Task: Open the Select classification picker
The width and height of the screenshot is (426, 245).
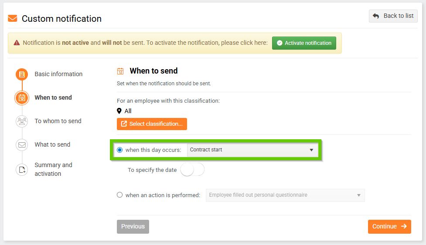Action: click(152, 124)
